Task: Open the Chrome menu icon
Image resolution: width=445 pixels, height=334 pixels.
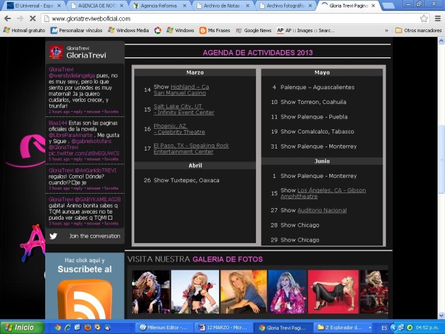Action: [x=437, y=18]
